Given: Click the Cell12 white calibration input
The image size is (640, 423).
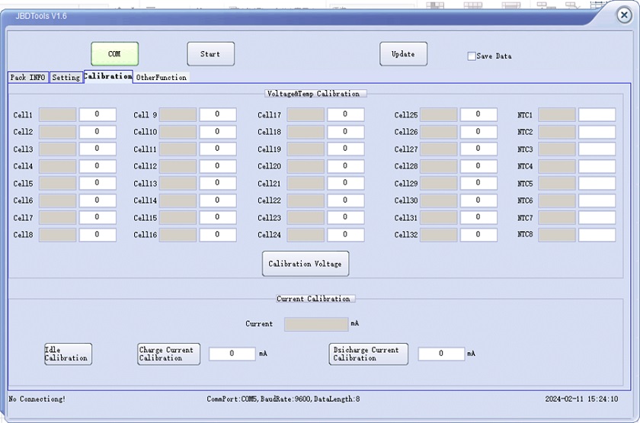Looking at the screenshot, I should point(218,166).
